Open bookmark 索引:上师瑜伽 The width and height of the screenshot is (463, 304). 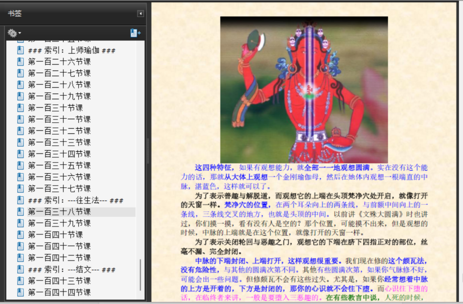(x=72, y=50)
